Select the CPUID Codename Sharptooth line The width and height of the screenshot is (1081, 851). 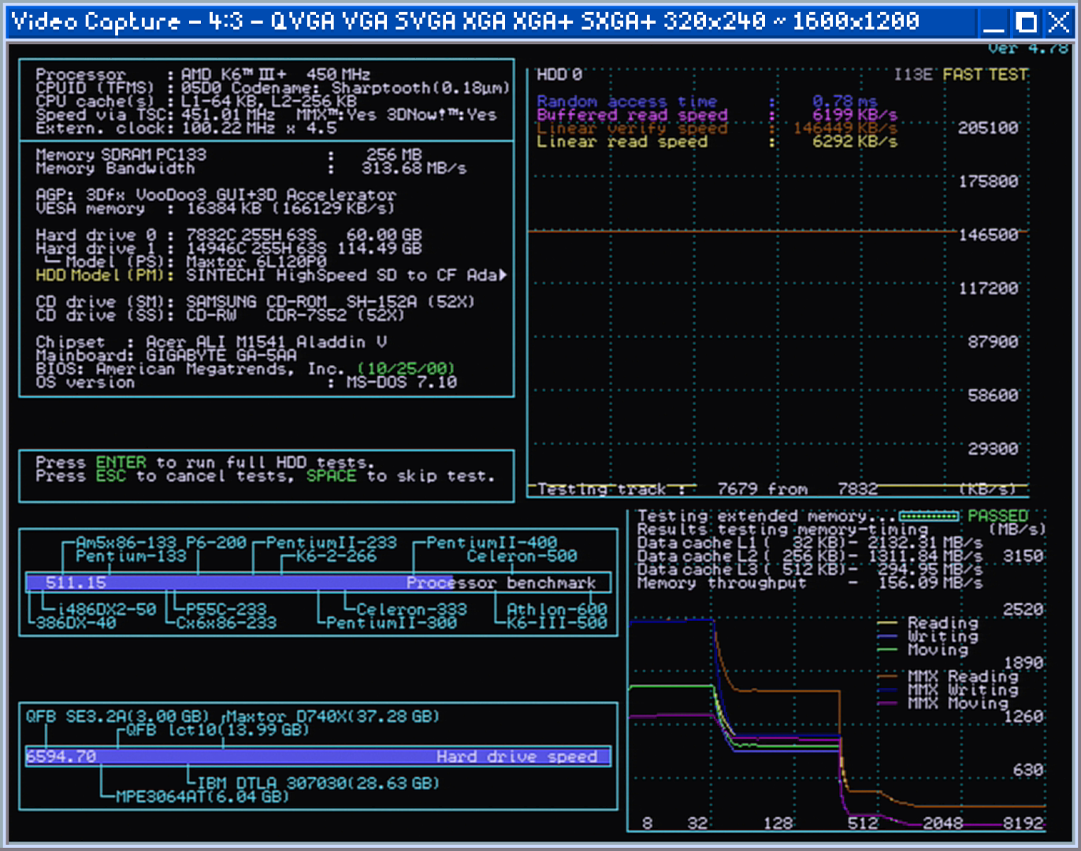(x=273, y=88)
